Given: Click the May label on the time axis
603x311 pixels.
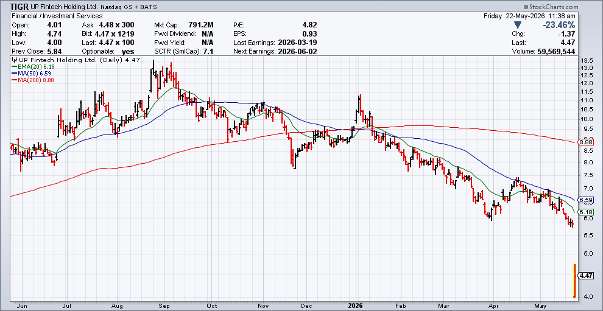Looking at the screenshot, I should (541, 306).
